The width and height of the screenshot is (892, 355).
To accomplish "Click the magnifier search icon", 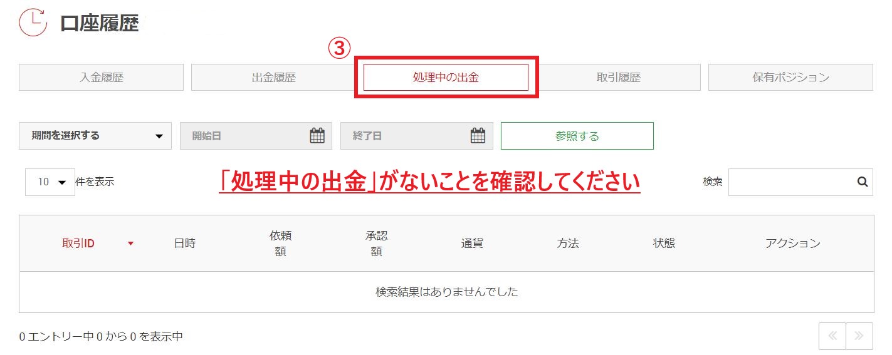I will click(862, 182).
